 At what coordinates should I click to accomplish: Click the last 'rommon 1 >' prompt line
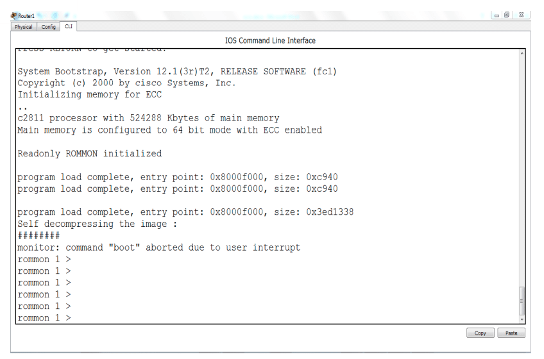click(x=44, y=318)
